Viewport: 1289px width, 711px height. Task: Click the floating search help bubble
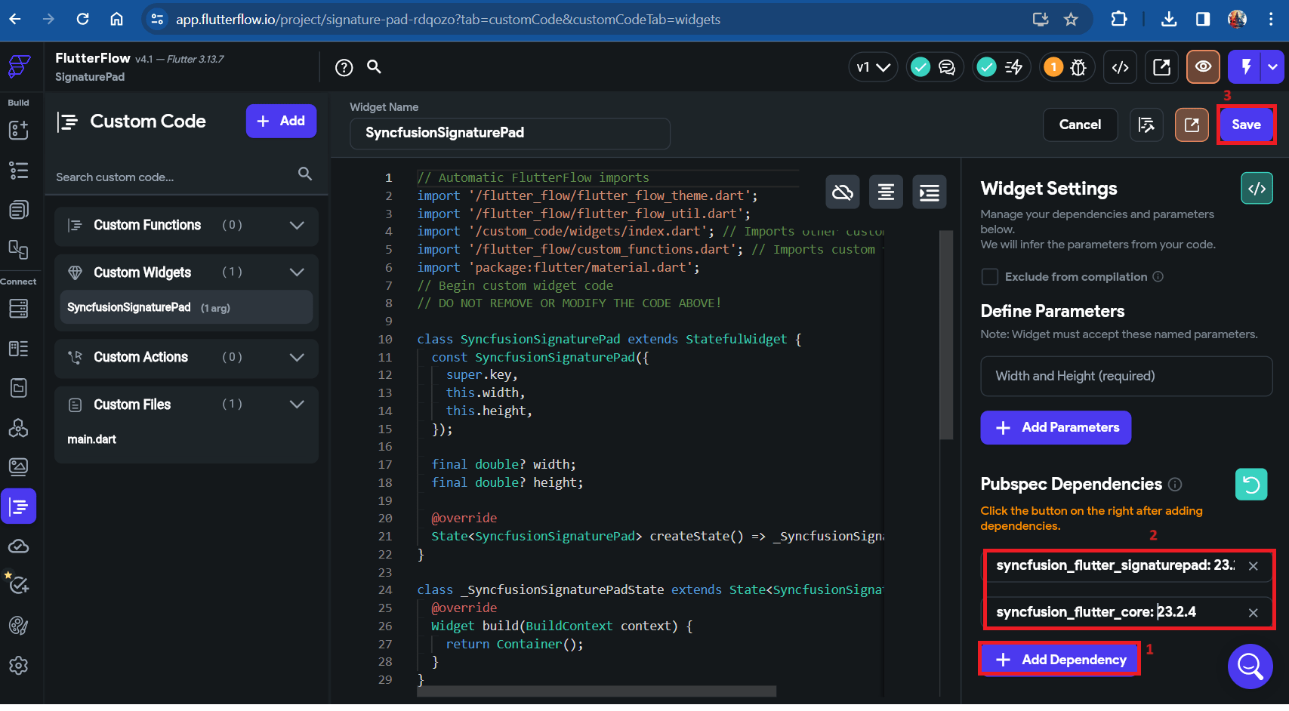1250,666
